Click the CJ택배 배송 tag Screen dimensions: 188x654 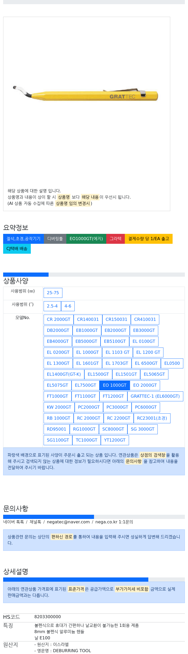coord(17,248)
